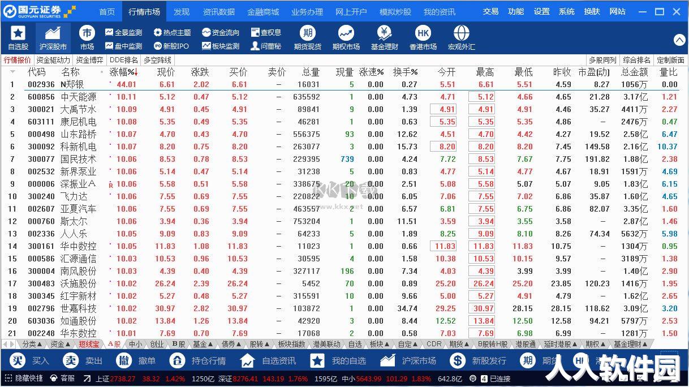
Task: Click the 综合排名 button
Action: point(636,60)
